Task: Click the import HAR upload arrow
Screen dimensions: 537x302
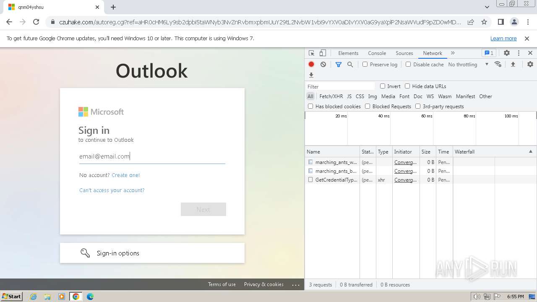Action: pos(513,64)
